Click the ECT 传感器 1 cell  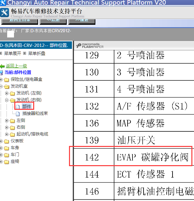(x=154, y=174)
